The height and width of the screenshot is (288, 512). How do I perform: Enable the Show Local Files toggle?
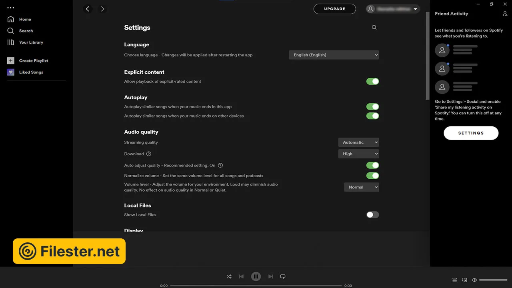tap(372, 215)
